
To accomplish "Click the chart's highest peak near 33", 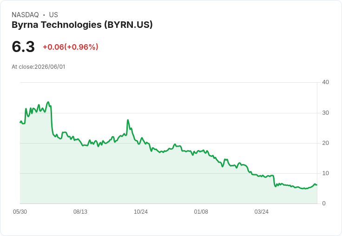I will click(x=48, y=102).
